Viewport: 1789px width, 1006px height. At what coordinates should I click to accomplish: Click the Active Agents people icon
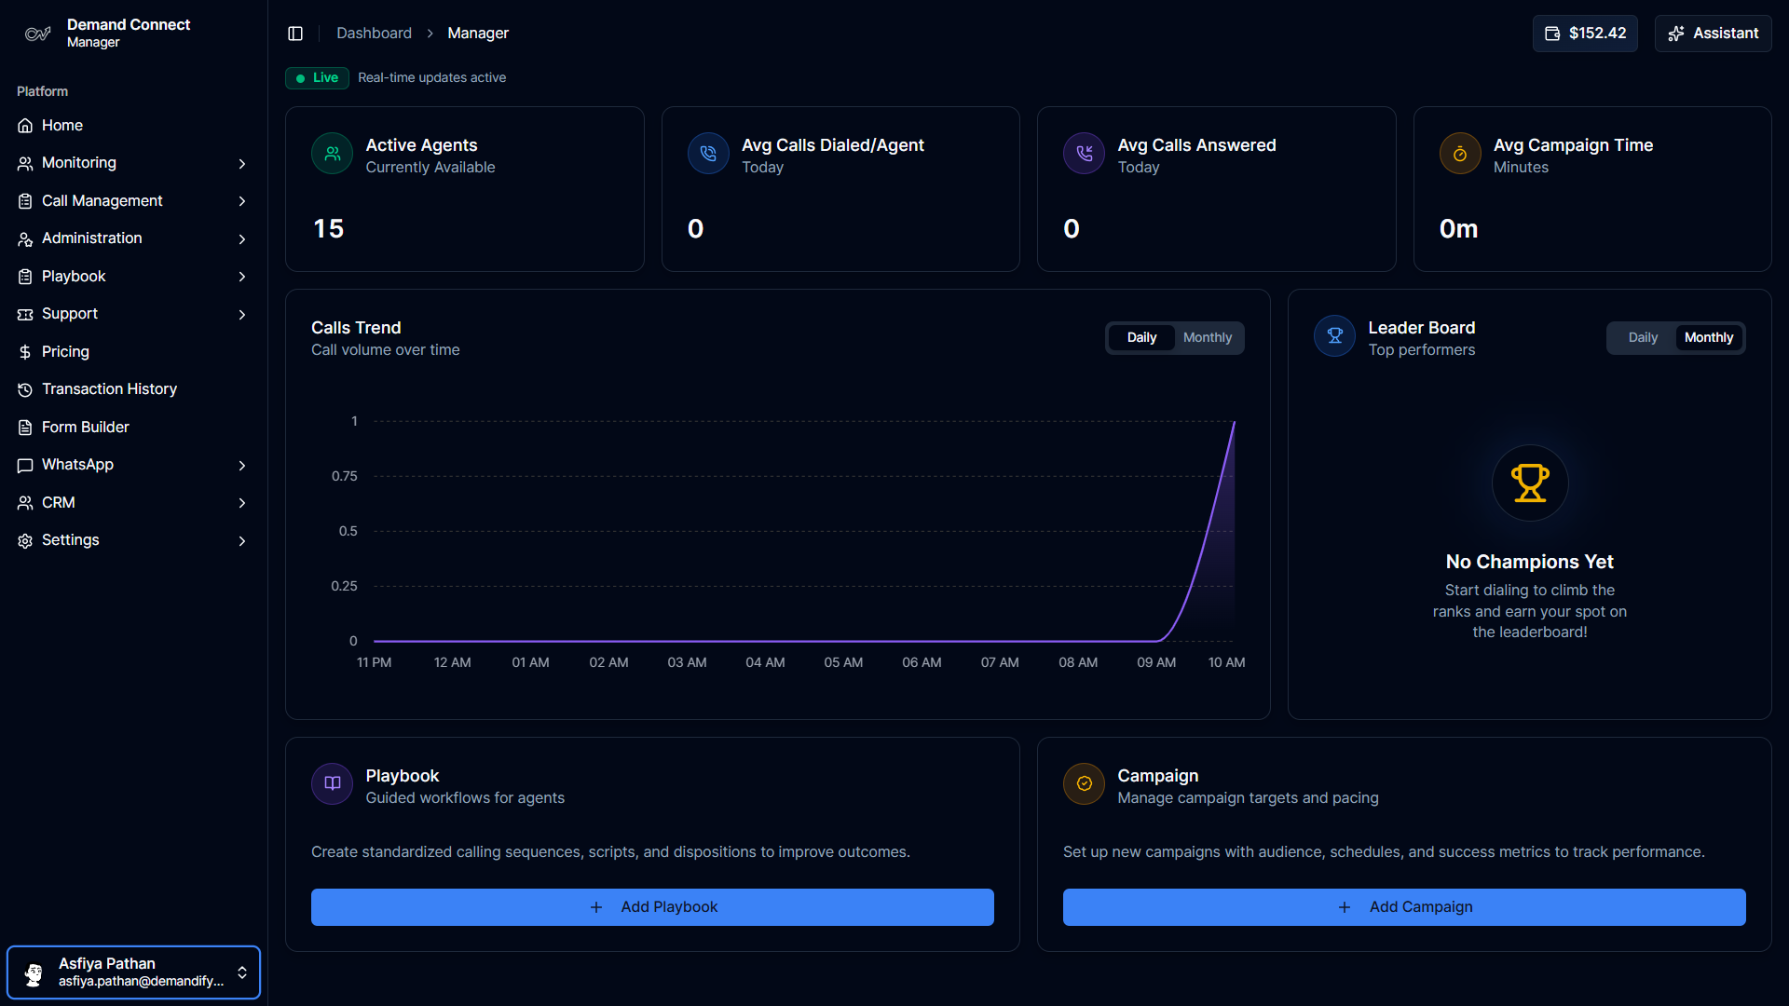331,153
